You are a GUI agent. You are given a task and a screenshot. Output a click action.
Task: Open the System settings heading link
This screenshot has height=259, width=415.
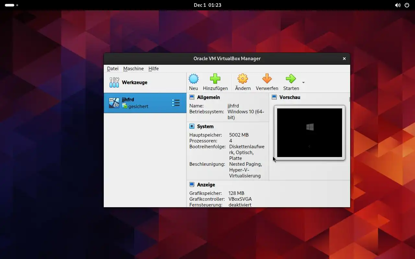click(205, 126)
